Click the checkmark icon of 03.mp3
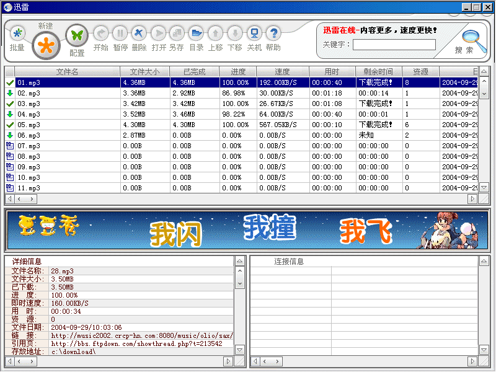 10,104
